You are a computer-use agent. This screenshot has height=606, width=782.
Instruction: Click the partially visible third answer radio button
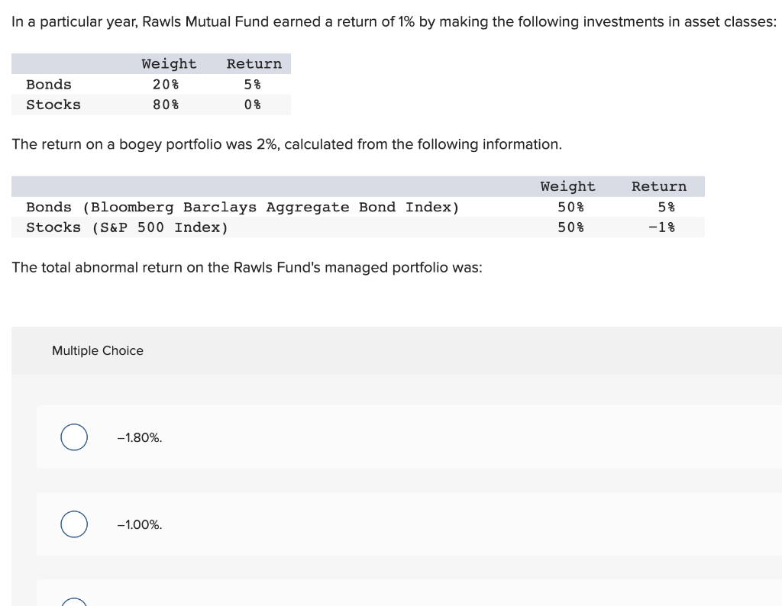click(73, 603)
